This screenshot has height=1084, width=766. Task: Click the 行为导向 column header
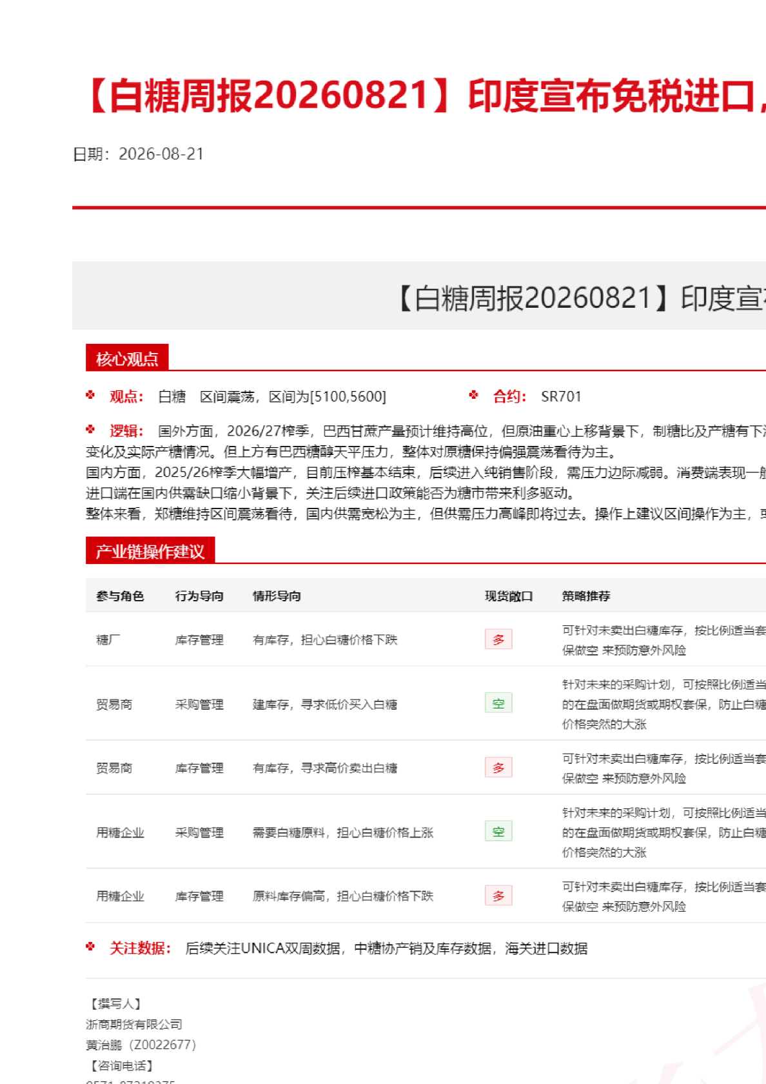[x=199, y=596]
